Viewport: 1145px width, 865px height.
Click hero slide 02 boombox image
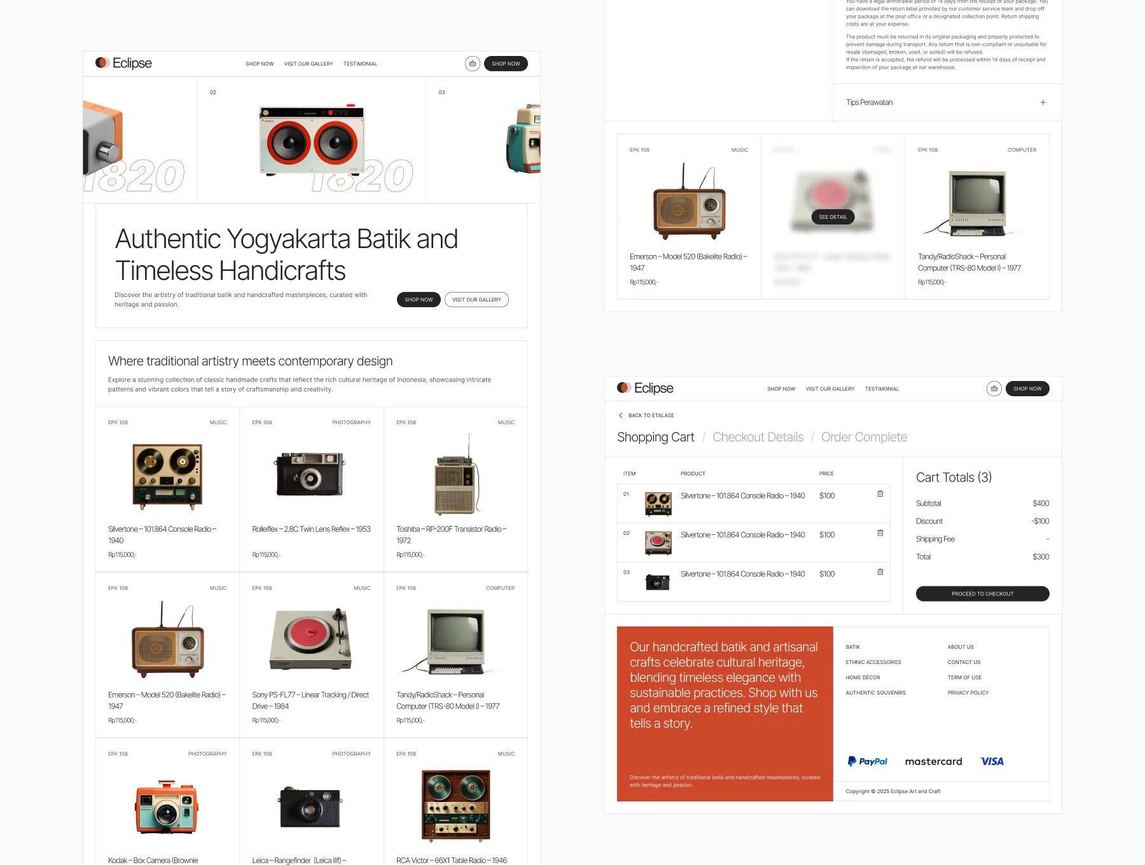click(x=312, y=140)
